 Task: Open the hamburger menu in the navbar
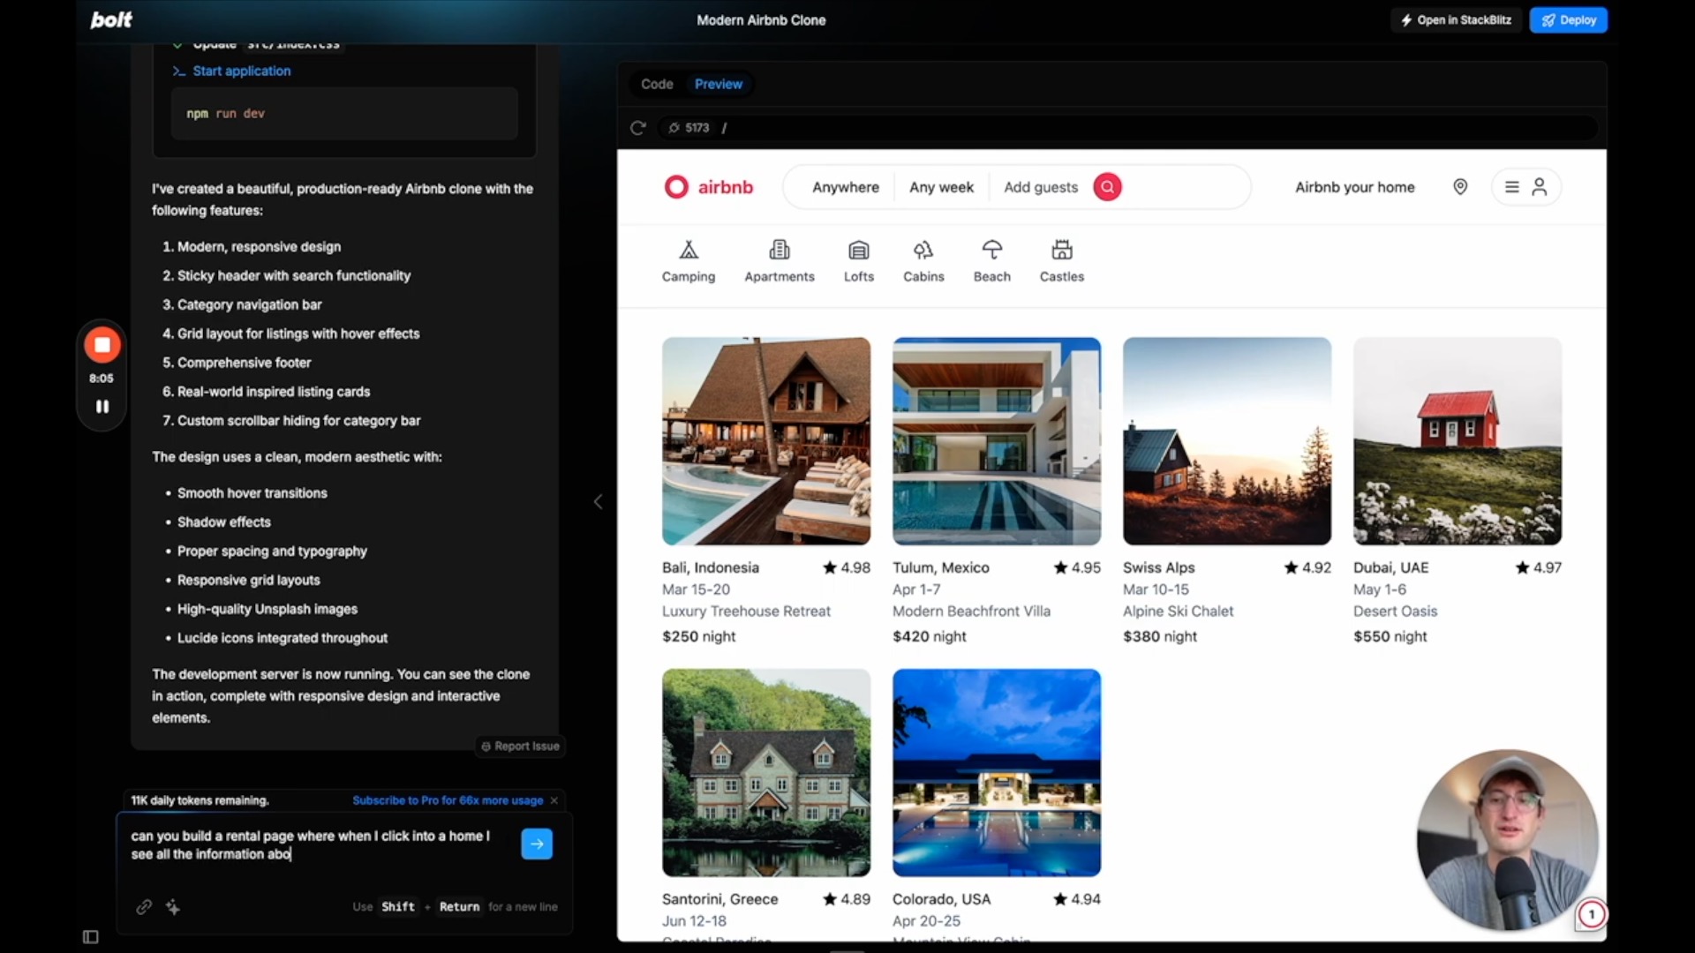pos(1511,186)
